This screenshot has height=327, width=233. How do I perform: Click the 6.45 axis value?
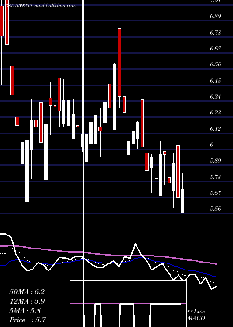pos(215,80)
